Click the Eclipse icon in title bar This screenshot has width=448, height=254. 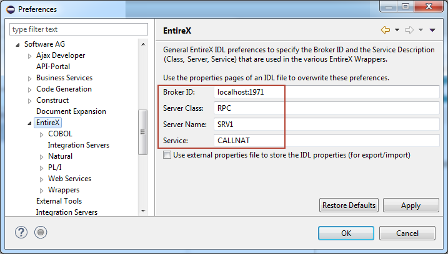click(11, 9)
